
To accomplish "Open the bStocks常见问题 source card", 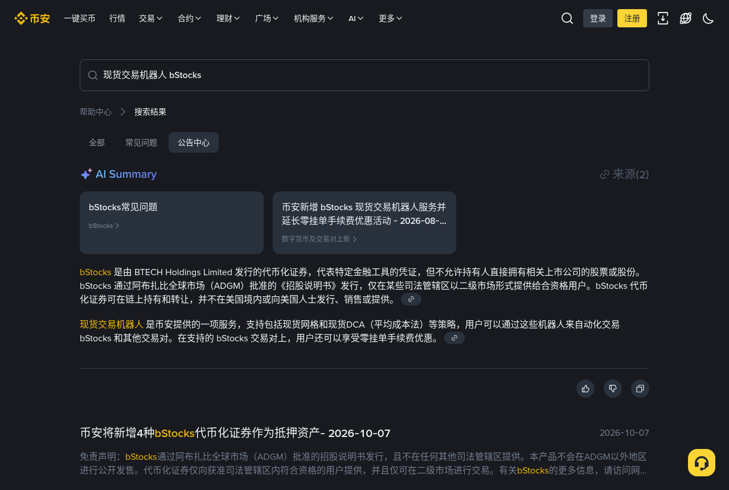I will click(171, 223).
